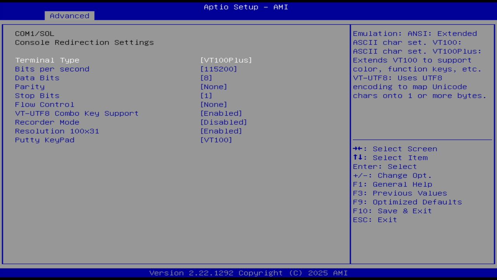Click the Select Item arrows hint
This screenshot has height=280, width=497.
[x=390, y=158]
